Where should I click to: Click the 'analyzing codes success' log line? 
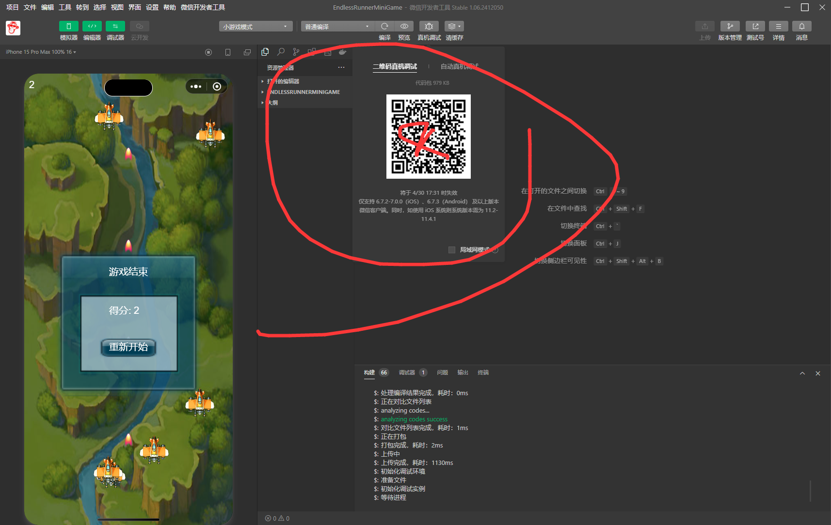pos(414,419)
